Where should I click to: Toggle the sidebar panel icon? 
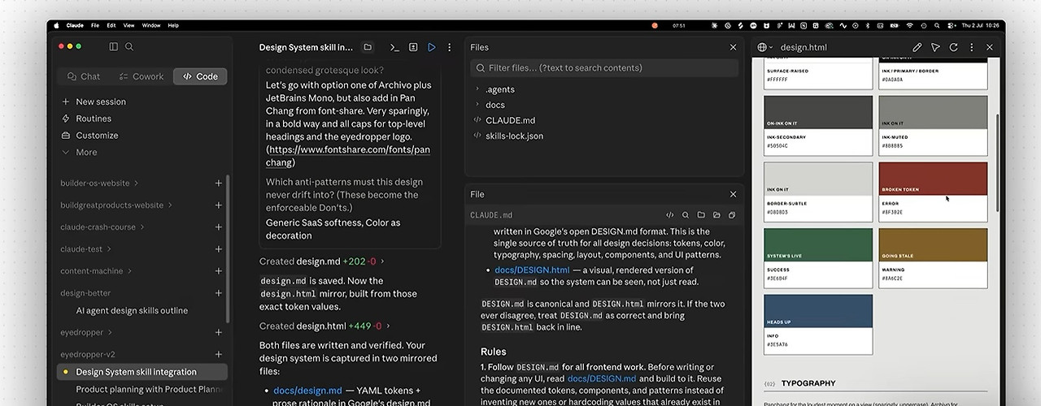[x=114, y=47]
